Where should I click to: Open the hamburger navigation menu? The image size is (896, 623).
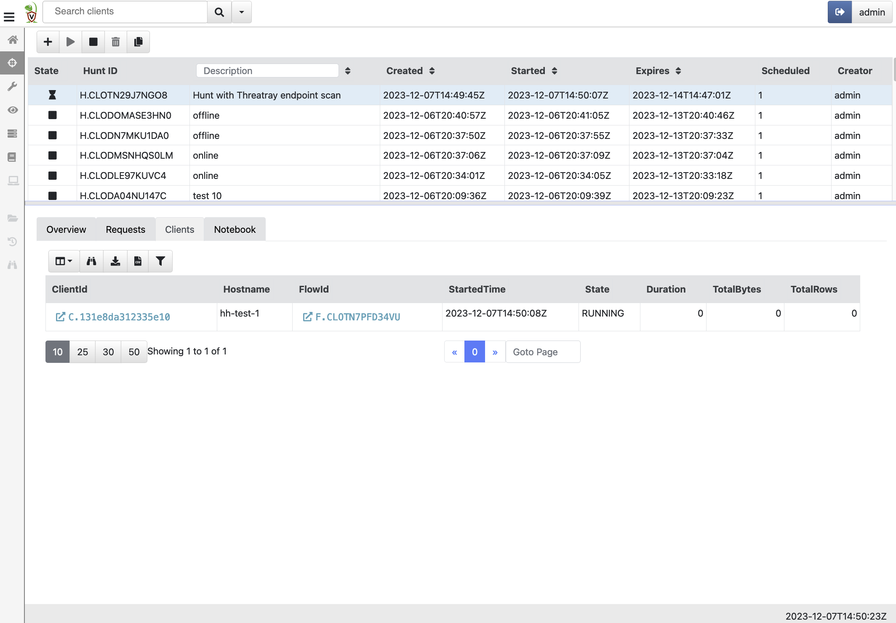coord(9,16)
